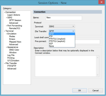Select FTP in the File Transfer list
The width and height of the screenshot is (106, 96).
pos(62,36)
